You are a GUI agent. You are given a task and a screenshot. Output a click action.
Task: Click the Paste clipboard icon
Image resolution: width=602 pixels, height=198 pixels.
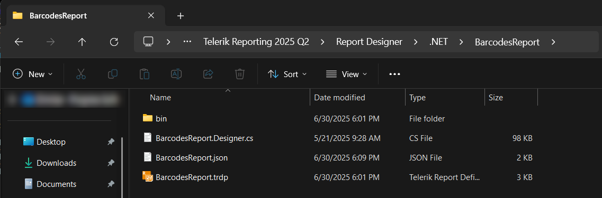(x=145, y=74)
